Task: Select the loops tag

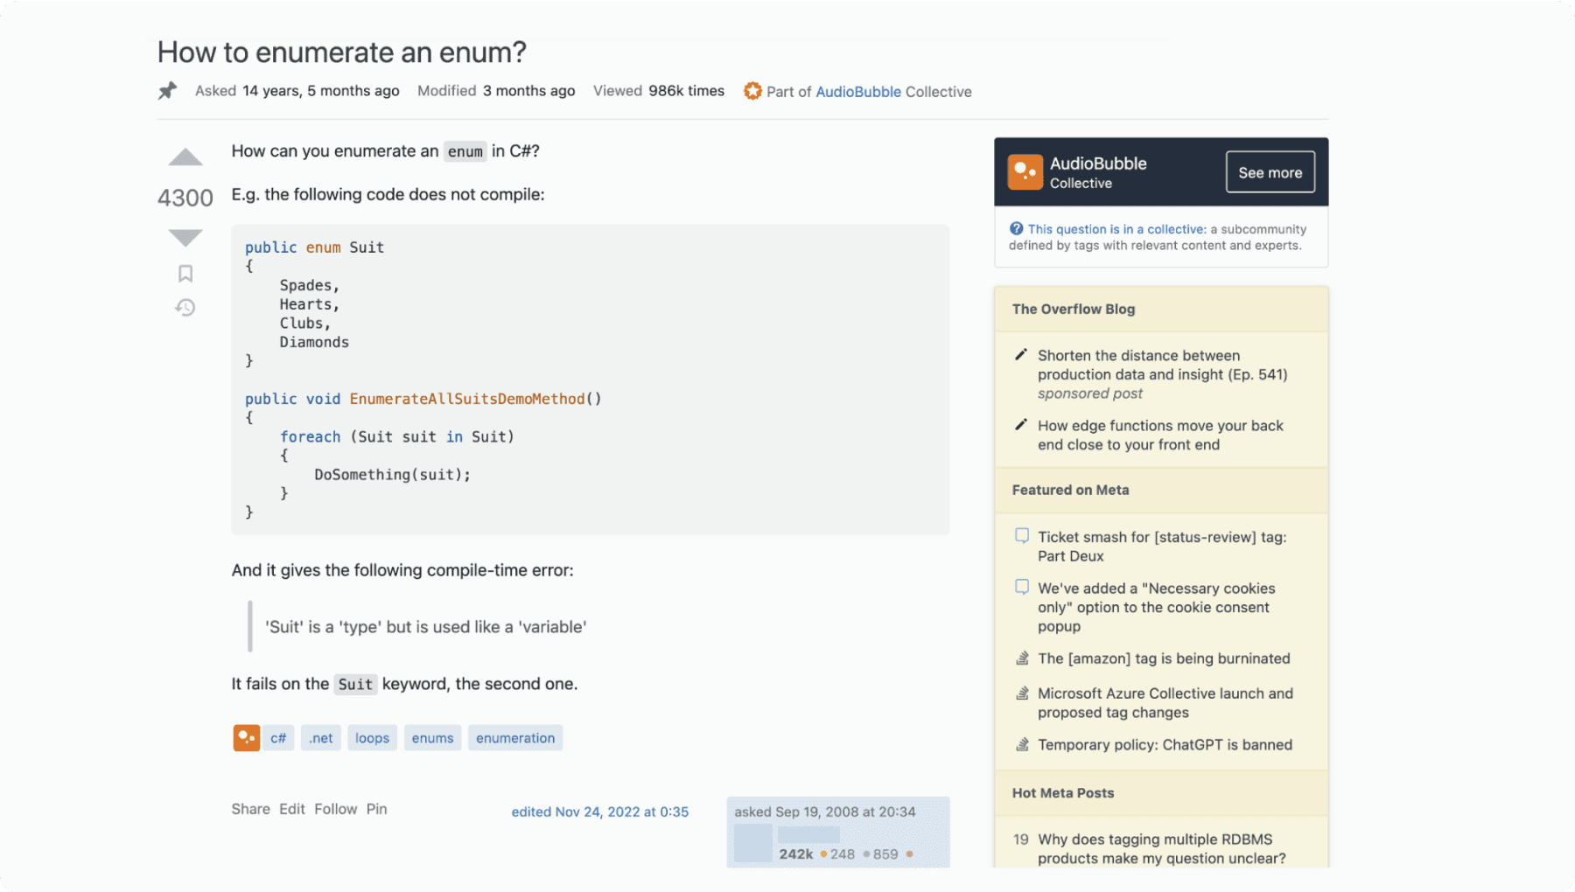Action: point(372,738)
